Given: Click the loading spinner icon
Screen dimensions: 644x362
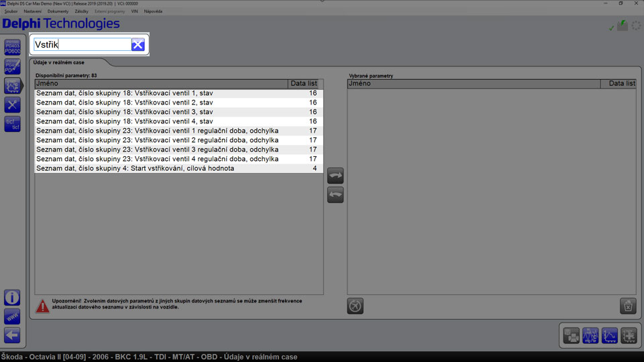Looking at the screenshot, I should click(x=636, y=26).
